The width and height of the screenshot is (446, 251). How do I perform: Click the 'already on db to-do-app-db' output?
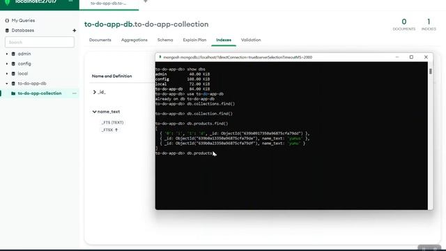185,99
